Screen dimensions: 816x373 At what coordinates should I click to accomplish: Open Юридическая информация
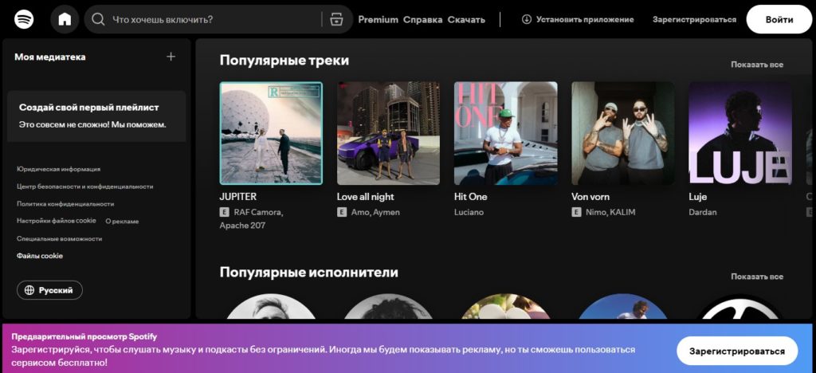point(58,169)
